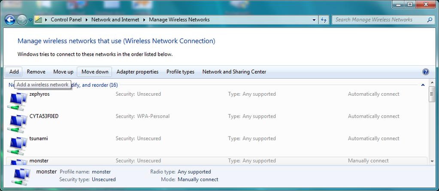The image size is (439, 191).
Task: Click the blue Help question mark icon
Action: 425,72
